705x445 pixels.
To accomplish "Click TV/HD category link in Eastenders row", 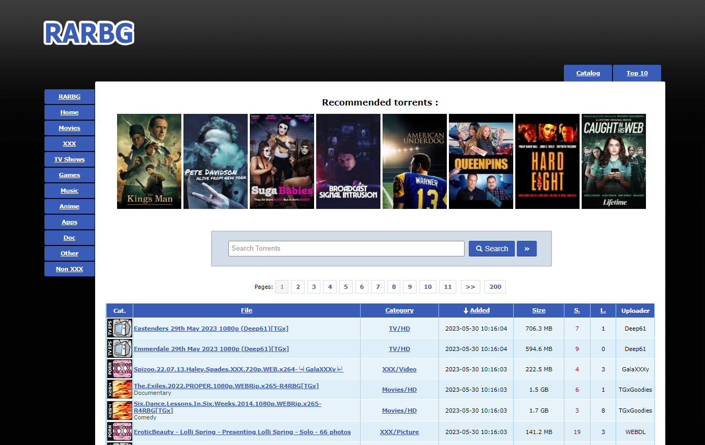I will pyautogui.click(x=399, y=329).
